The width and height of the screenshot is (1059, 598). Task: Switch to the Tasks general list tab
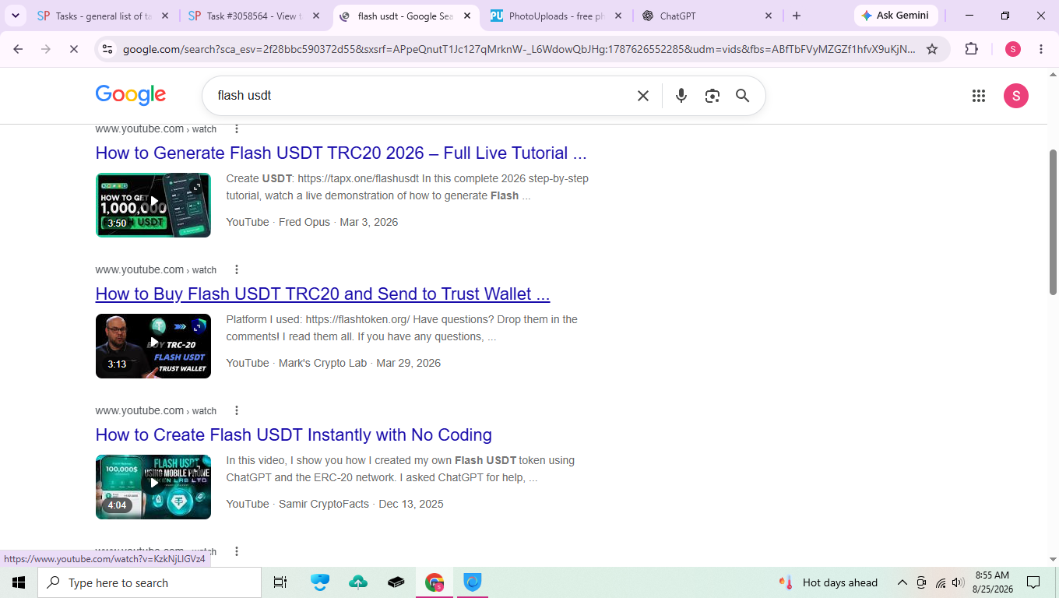pyautogui.click(x=101, y=16)
